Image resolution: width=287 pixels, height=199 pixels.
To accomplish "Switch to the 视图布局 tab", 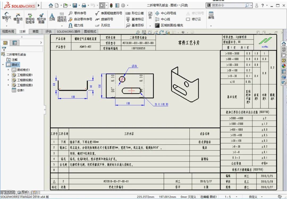I will [8, 32].
